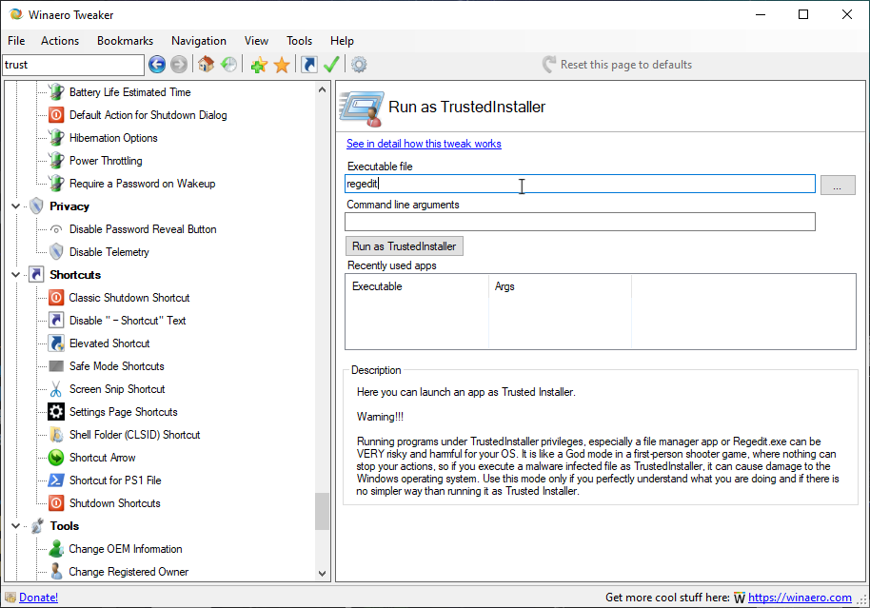Click the browse (...) button for executable file

coord(838,185)
